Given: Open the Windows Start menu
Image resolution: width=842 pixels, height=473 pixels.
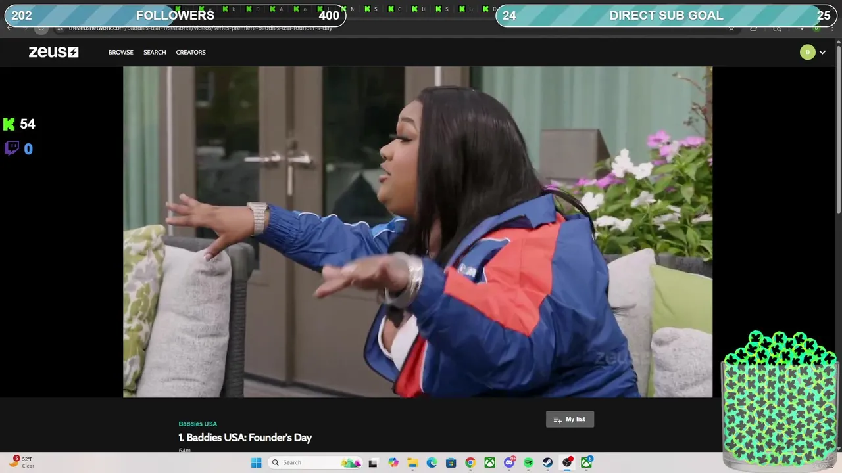Looking at the screenshot, I should 256,462.
